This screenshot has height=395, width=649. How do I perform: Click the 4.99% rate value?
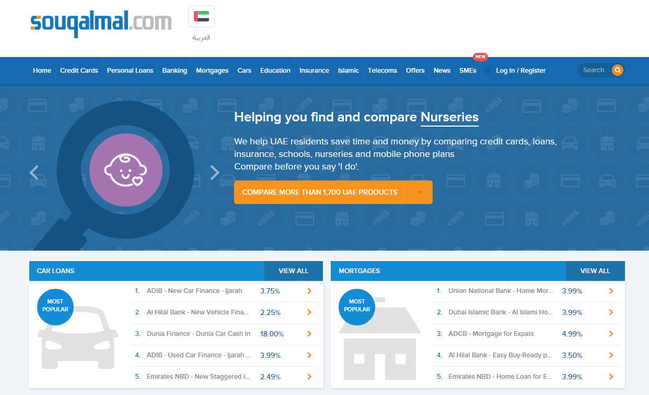(572, 334)
